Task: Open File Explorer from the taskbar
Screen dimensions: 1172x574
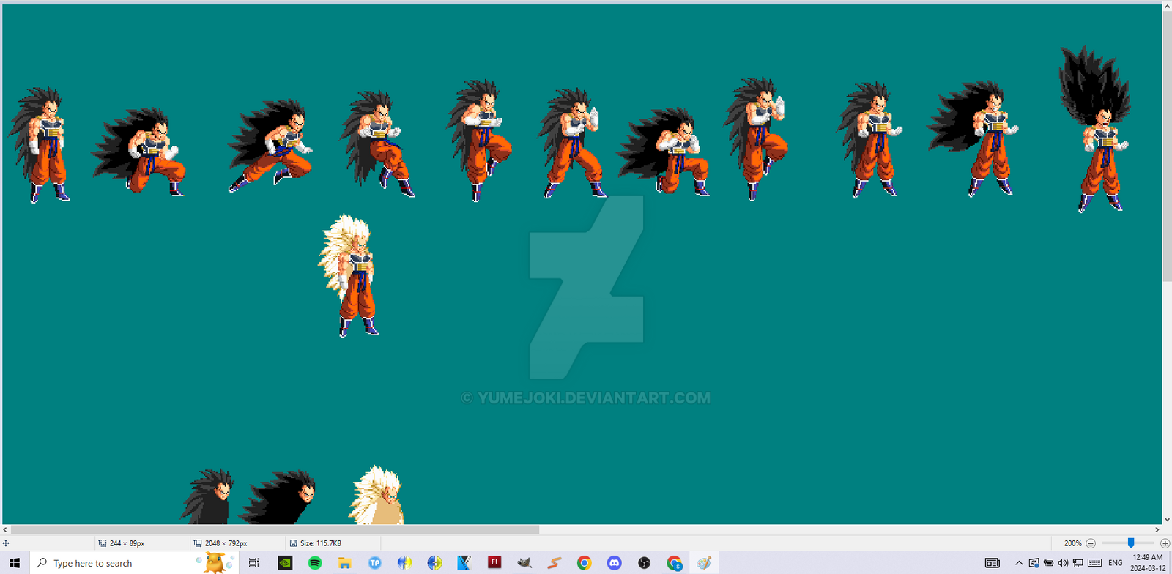Action: click(x=345, y=563)
